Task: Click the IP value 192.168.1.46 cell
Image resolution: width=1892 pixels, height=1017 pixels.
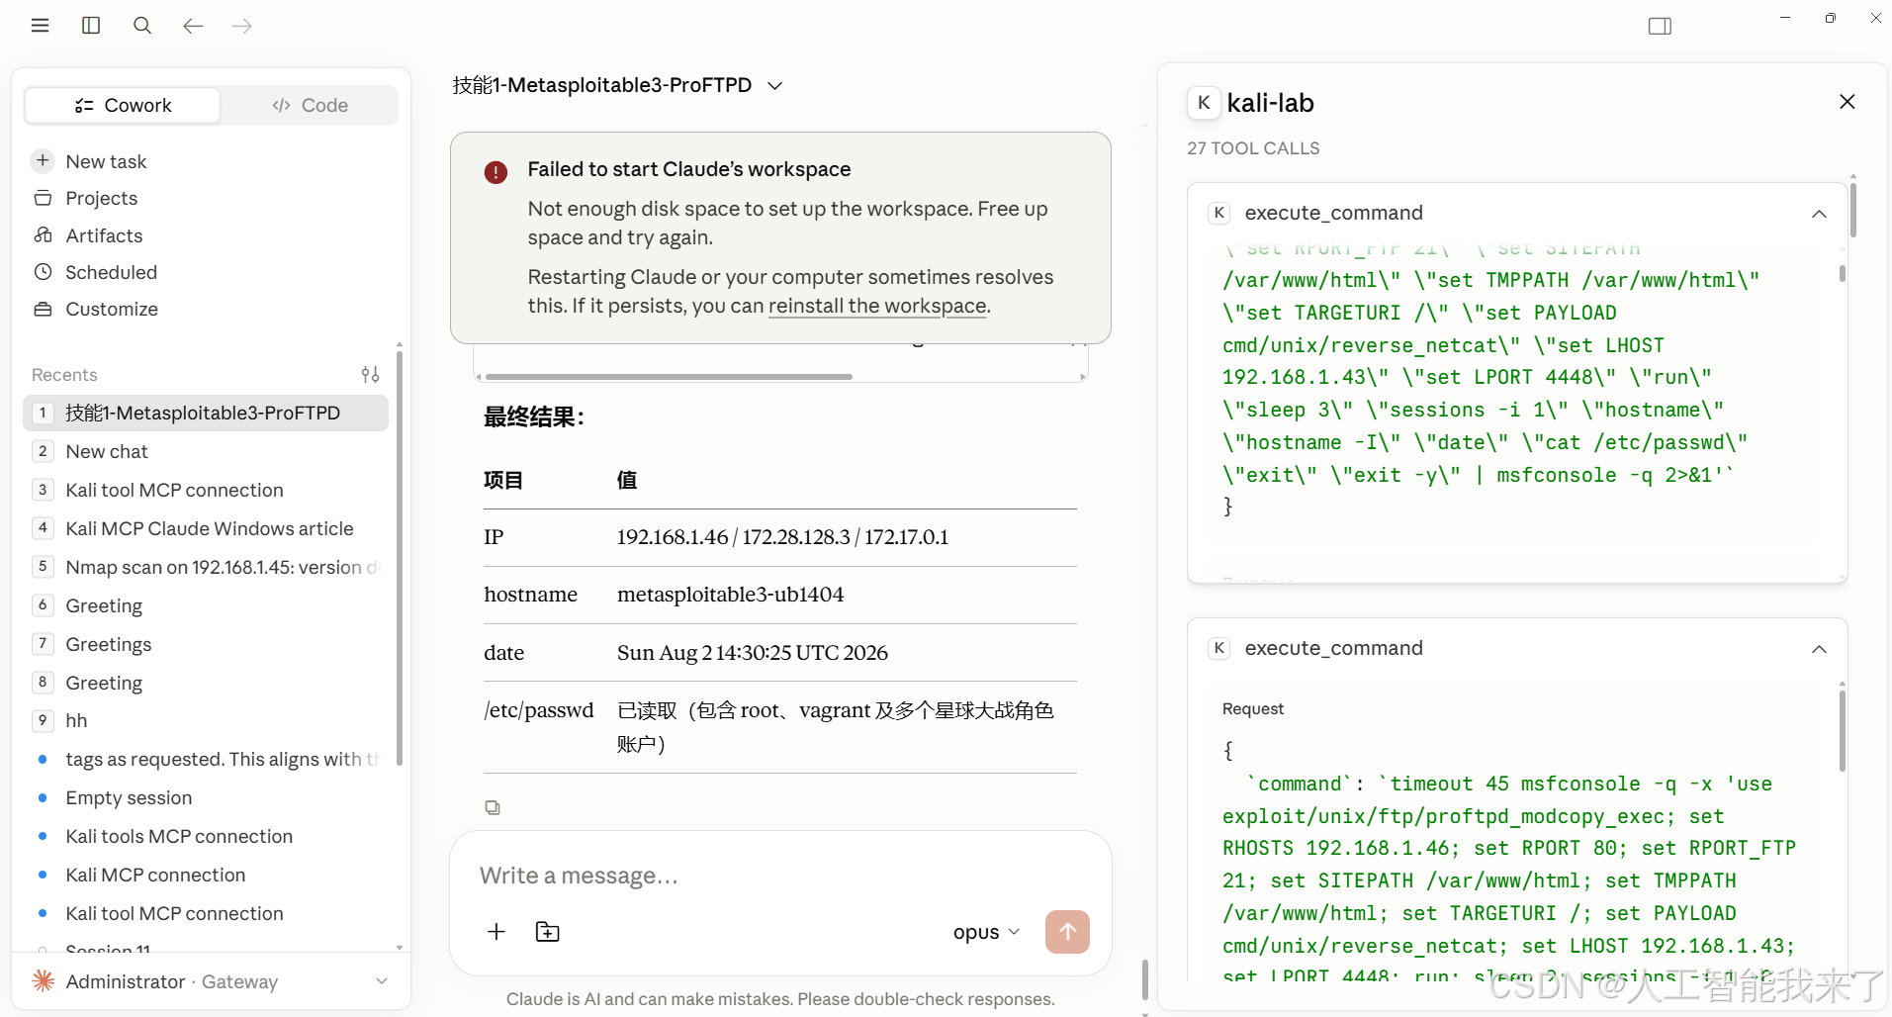Action: click(782, 537)
